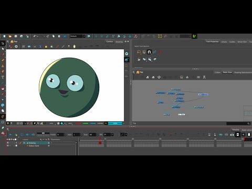Switch to the Drawing tab
The height and width of the screenshot is (189, 252).
(119, 42)
